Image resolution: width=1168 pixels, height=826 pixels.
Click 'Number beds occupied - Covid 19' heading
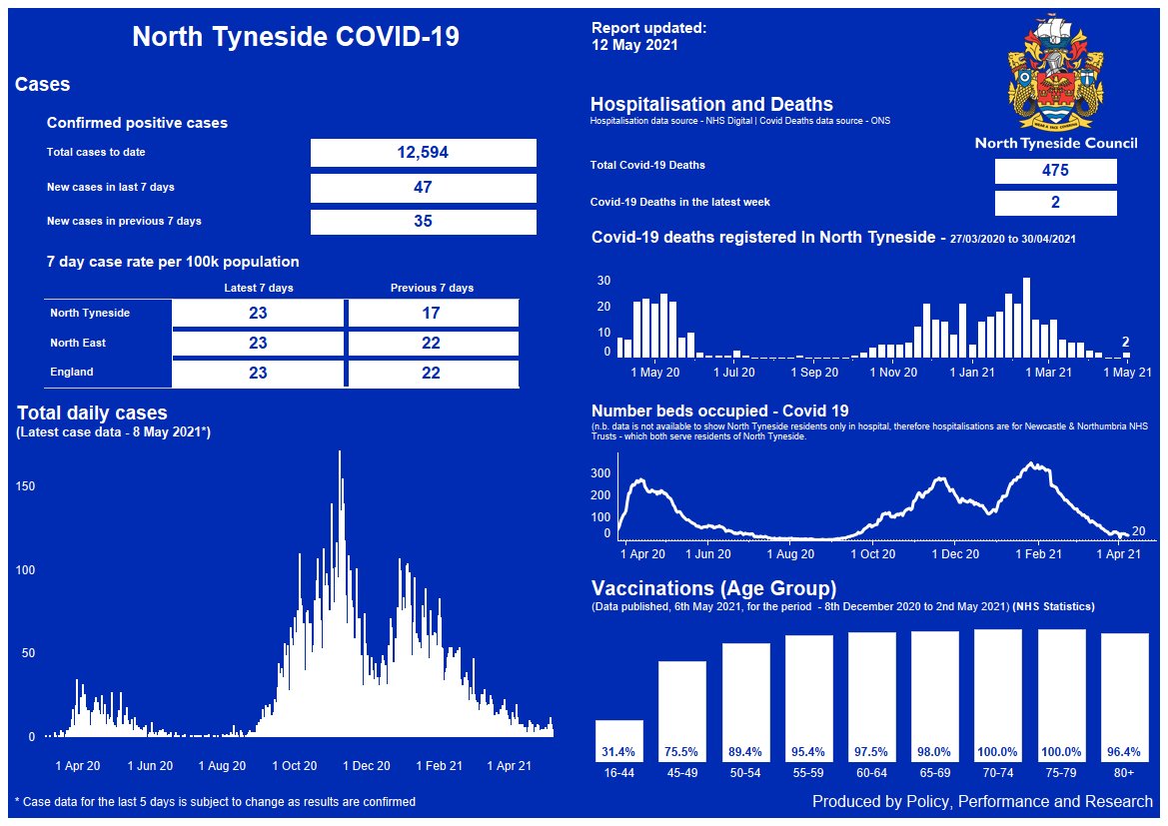tap(719, 412)
